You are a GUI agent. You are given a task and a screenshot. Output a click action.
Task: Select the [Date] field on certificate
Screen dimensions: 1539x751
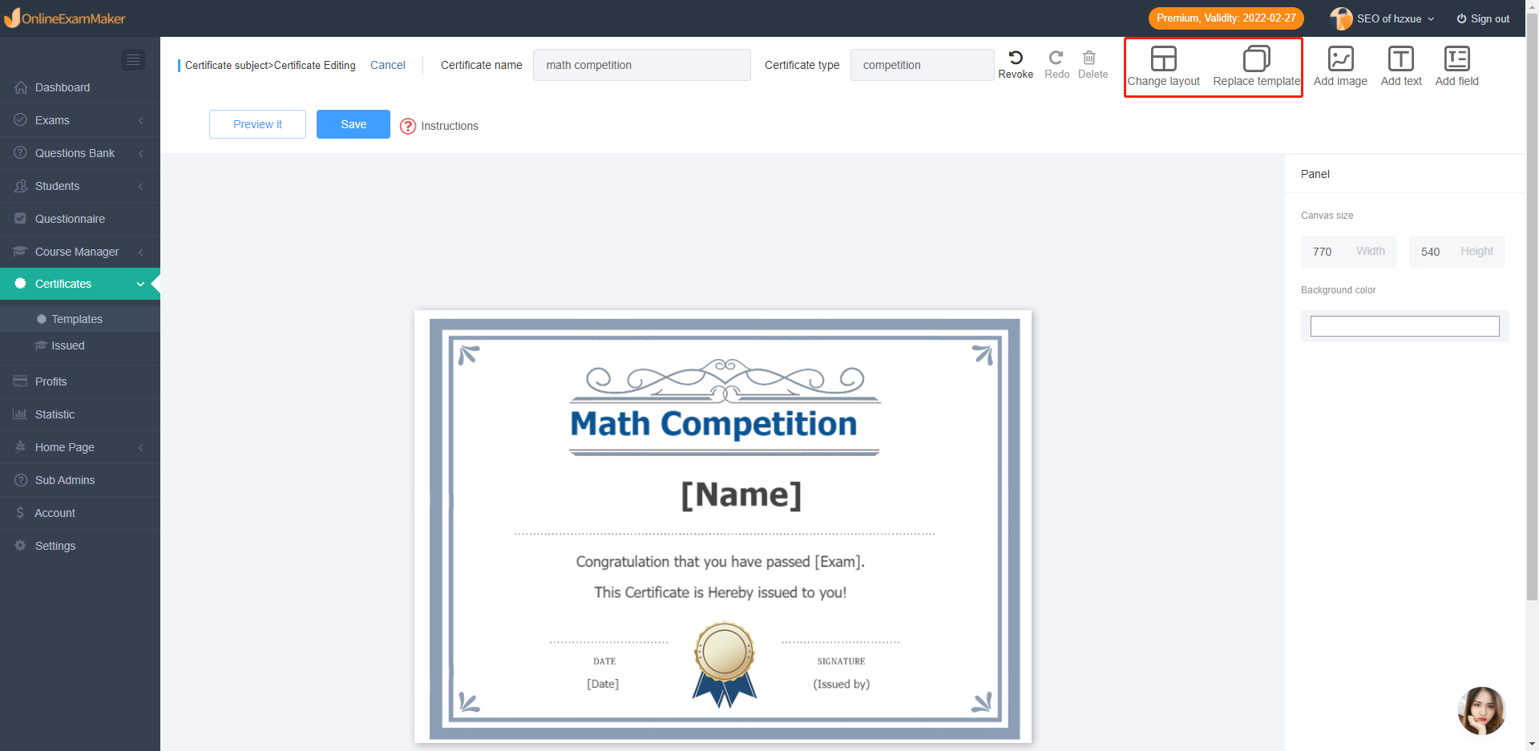click(603, 684)
